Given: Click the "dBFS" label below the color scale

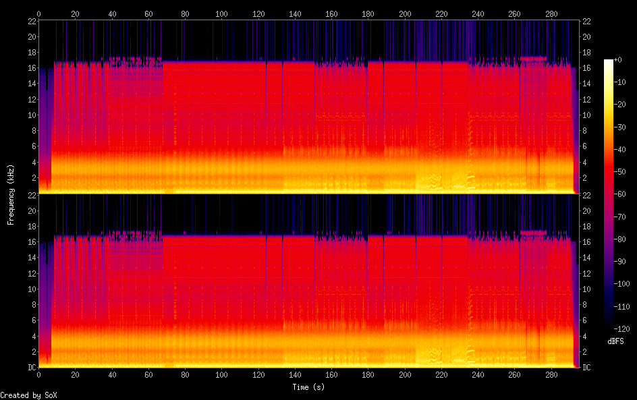Looking at the screenshot, I should 615,342.
